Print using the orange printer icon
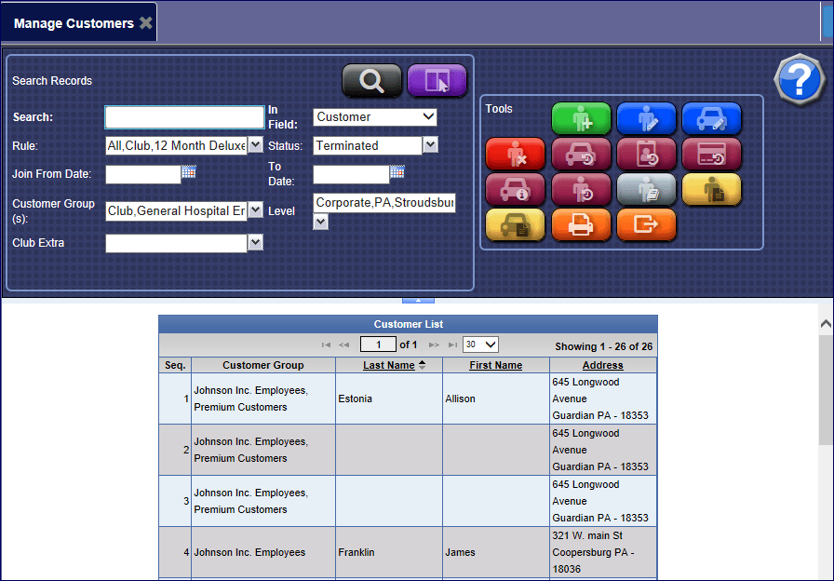The image size is (834, 581). (x=581, y=224)
